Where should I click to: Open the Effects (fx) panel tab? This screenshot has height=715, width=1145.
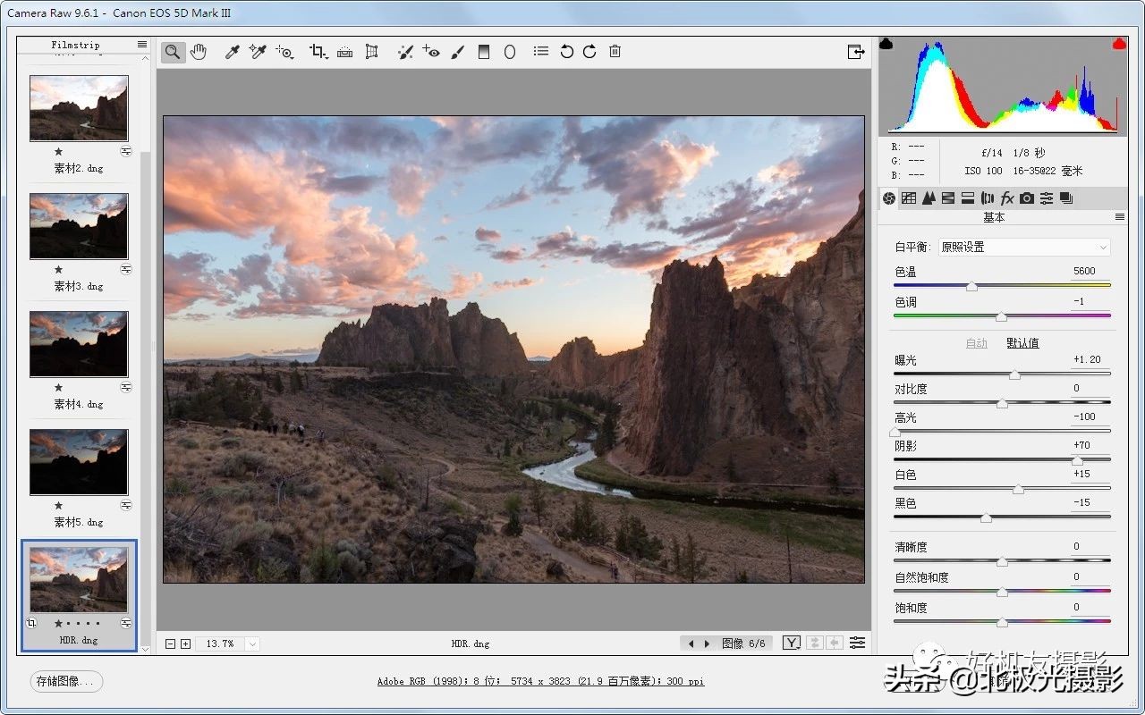click(x=1006, y=198)
